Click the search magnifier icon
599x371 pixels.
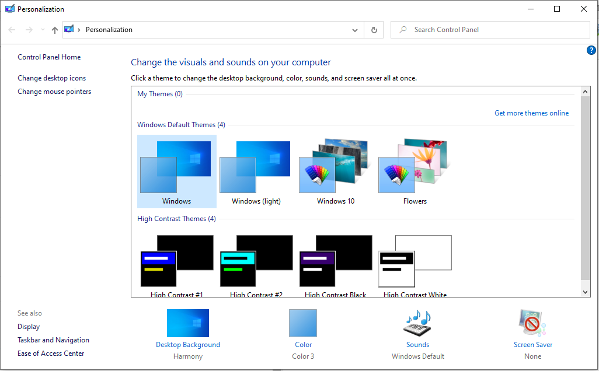(x=403, y=29)
